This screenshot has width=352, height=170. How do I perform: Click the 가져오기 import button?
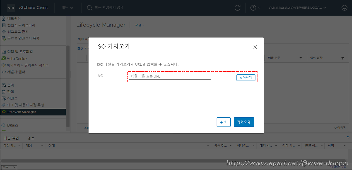pos(244,122)
